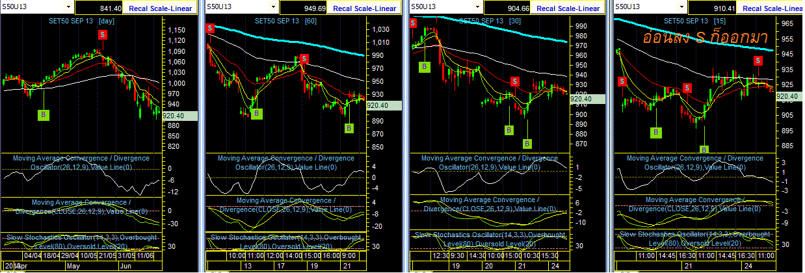Select Slow Stochastics Oscillator label in day chart
The width and height of the screenshot is (805, 273).
81,242
